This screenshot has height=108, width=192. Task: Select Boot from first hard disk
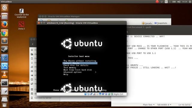coord(77,70)
